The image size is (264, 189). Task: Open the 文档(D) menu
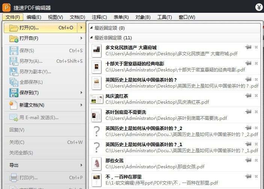point(77,17)
